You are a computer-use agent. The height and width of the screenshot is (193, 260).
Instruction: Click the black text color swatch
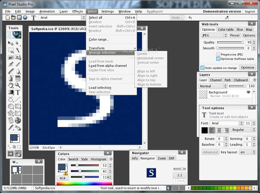click(204, 130)
